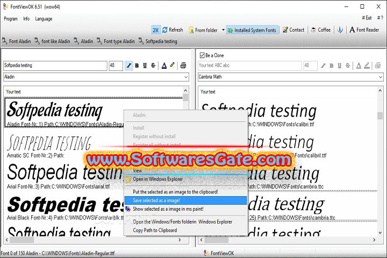Pick text color in right panel

[x=359, y=66]
